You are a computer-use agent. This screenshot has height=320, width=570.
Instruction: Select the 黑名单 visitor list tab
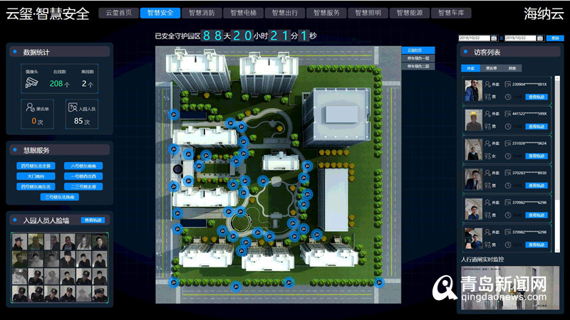491,68
